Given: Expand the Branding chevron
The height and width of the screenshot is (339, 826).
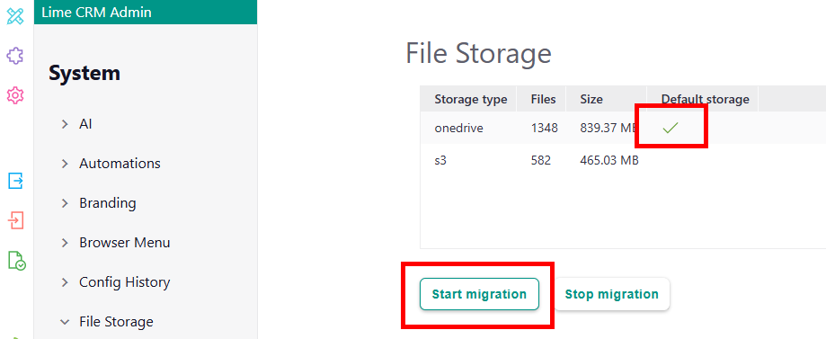Looking at the screenshot, I should click(65, 203).
